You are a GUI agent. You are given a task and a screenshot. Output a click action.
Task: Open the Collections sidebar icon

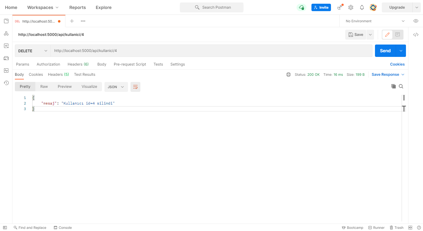tap(6, 21)
